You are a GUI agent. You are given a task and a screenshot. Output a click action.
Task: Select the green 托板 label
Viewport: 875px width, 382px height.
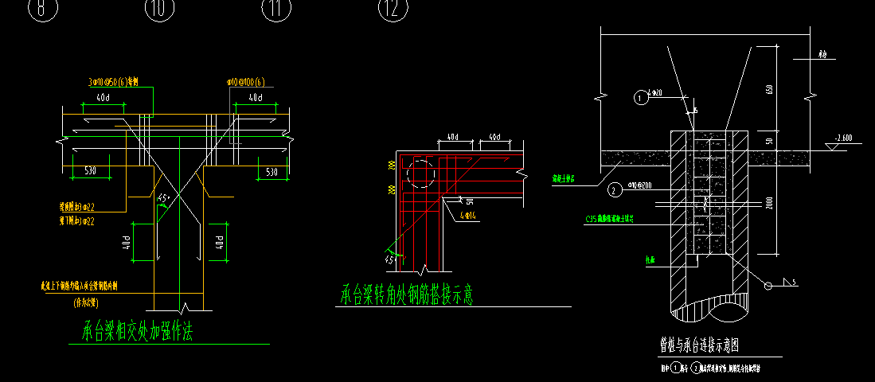(650, 259)
